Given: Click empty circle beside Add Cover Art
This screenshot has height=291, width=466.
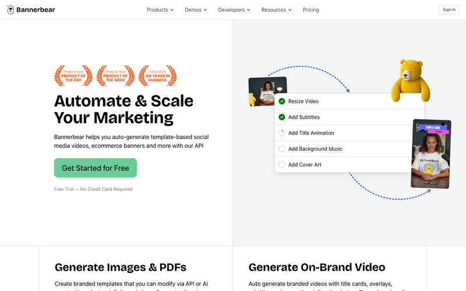Looking at the screenshot, I should click(x=282, y=165).
